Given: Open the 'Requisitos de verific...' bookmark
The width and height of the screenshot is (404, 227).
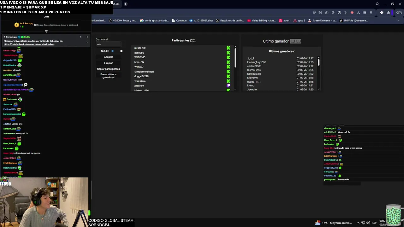Looking at the screenshot, I should pos(230,20).
